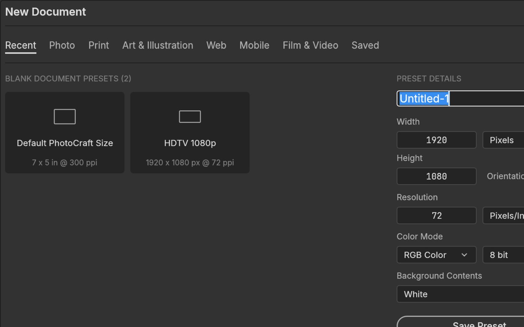Choose the HDTV 1080p preset card

click(x=190, y=133)
